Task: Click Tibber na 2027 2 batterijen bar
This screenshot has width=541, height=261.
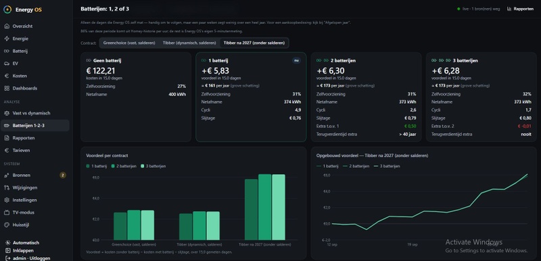Action: pos(265,207)
